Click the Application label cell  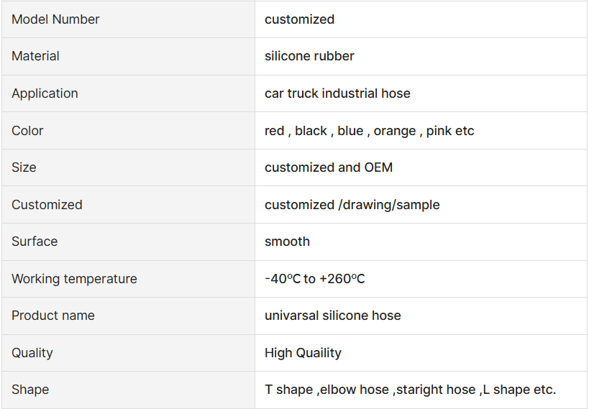[128, 93]
